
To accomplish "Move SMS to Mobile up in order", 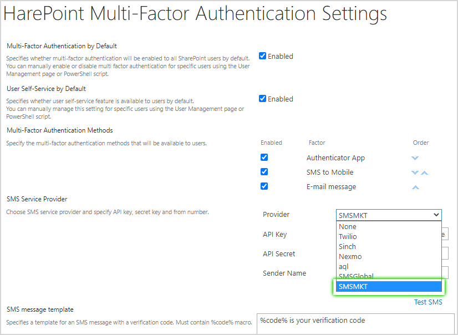I will click(425, 172).
